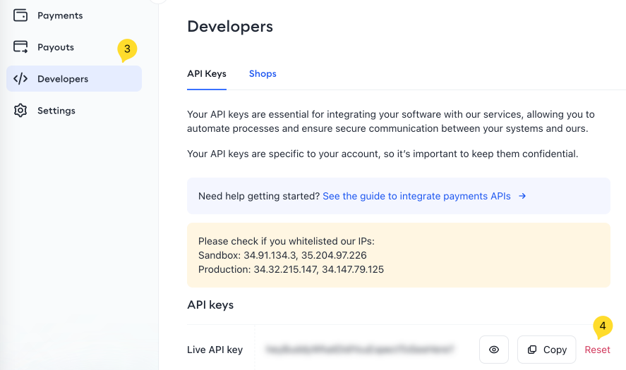Reset the Live API key
626x370 pixels.
click(597, 350)
